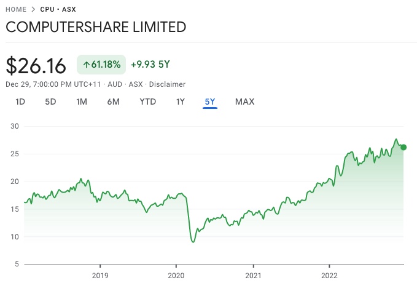Switch chart to 1Y view

180,102
